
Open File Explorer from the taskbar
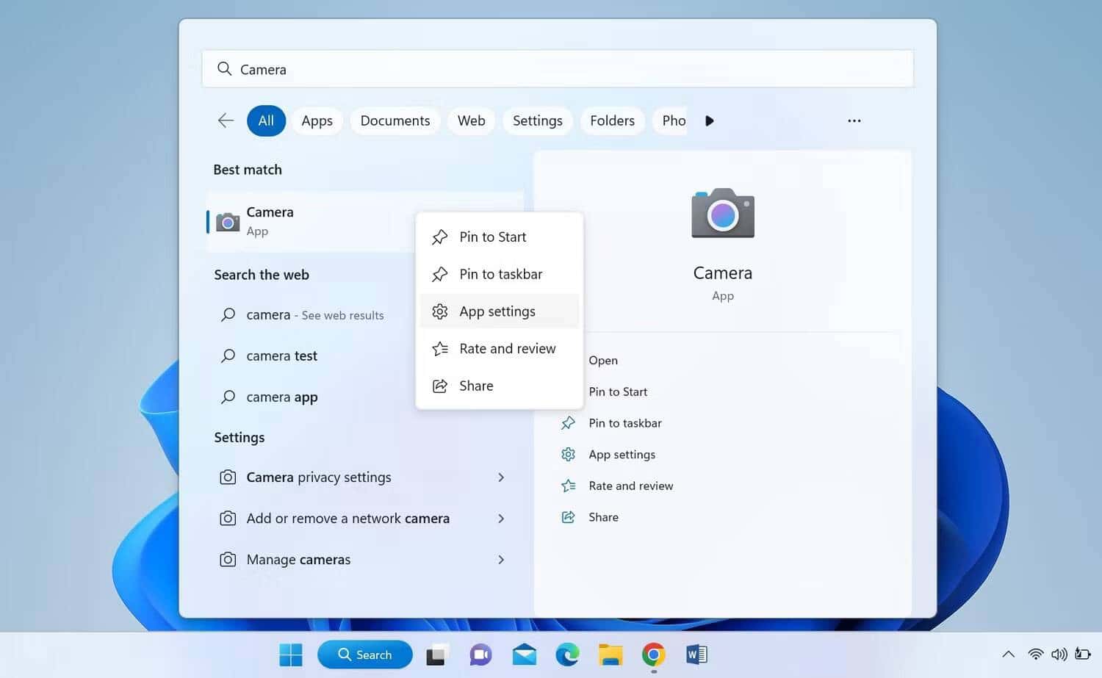(610, 654)
